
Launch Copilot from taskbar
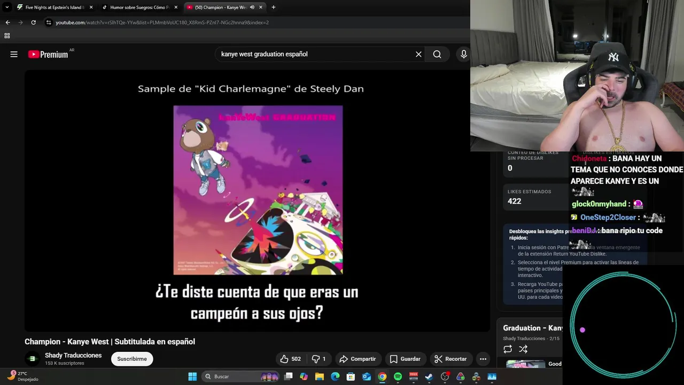[x=304, y=376]
